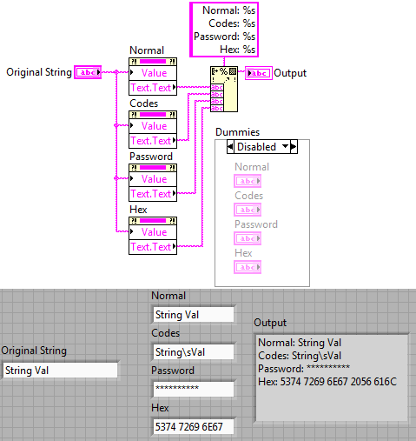Click the Password field with asterisks
The height and width of the screenshot is (441, 416).
coord(194,389)
